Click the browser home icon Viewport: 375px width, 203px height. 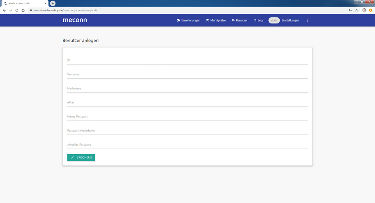pyautogui.click(x=23, y=10)
